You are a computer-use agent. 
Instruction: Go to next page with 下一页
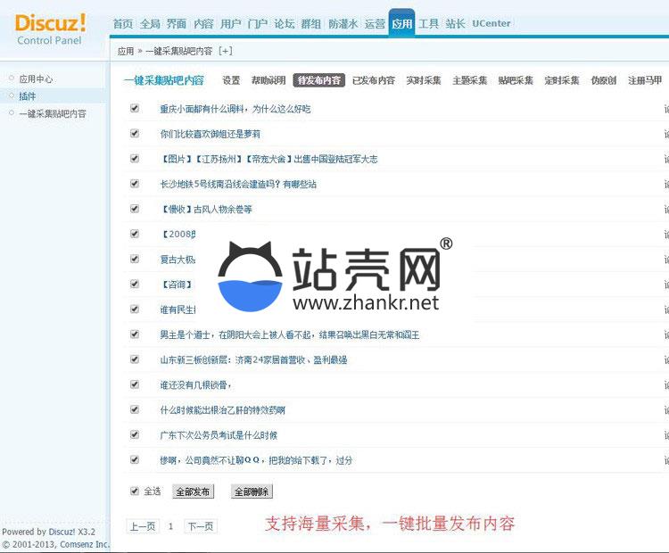[200, 526]
